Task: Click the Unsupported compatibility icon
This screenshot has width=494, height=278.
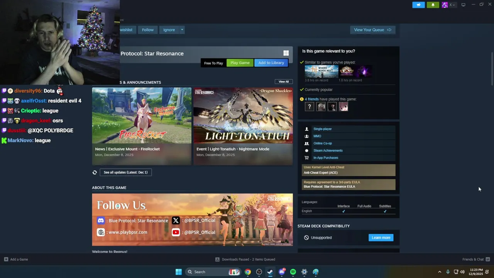Action: point(306,237)
